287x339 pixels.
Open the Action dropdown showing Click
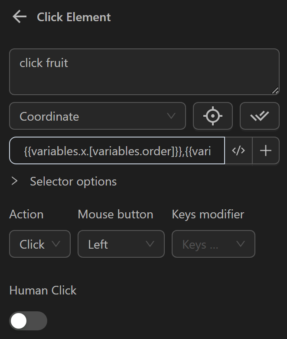(39, 244)
